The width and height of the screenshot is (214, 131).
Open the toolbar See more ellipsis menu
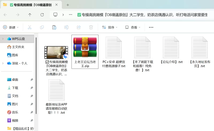[151, 27]
